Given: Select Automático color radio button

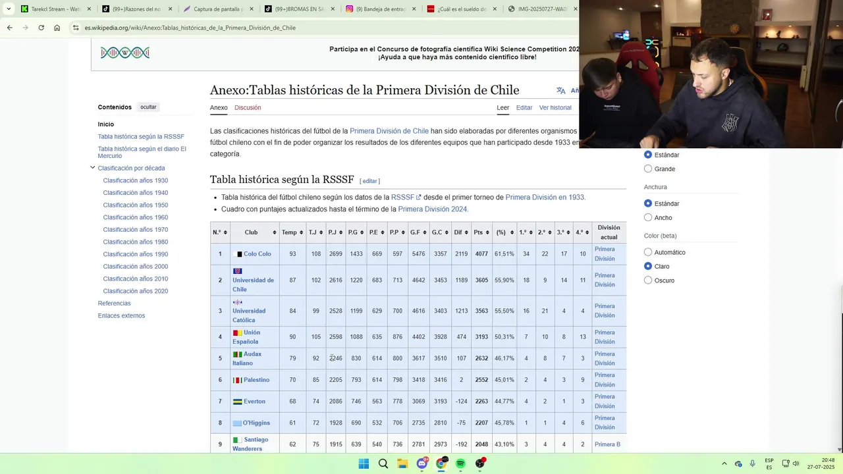Looking at the screenshot, I should pyautogui.click(x=648, y=252).
